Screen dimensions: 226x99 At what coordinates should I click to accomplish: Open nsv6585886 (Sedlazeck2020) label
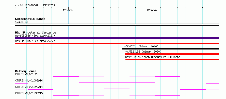(x=35, y=36)
